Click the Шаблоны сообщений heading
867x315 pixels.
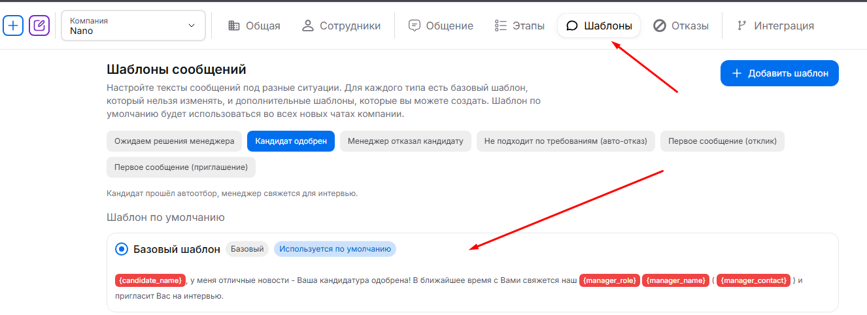pyautogui.click(x=176, y=69)
